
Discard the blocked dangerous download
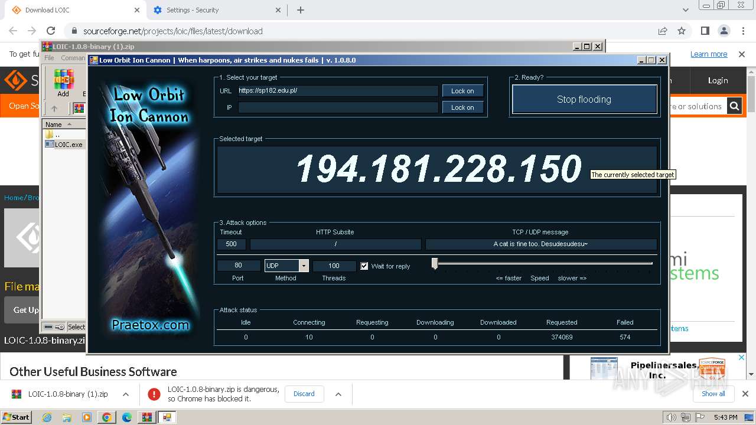coord(304,394)
